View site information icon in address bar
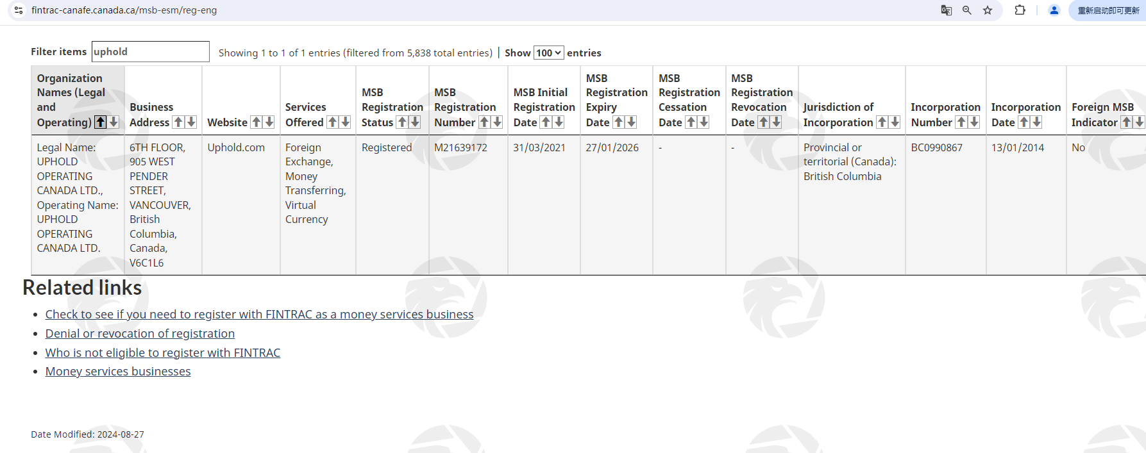The height and width of the screenshot is (453, 1146). pos(19,10)
